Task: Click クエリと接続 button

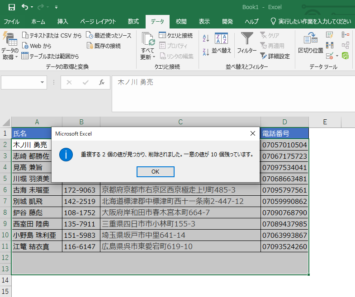Action: point(175,35)
